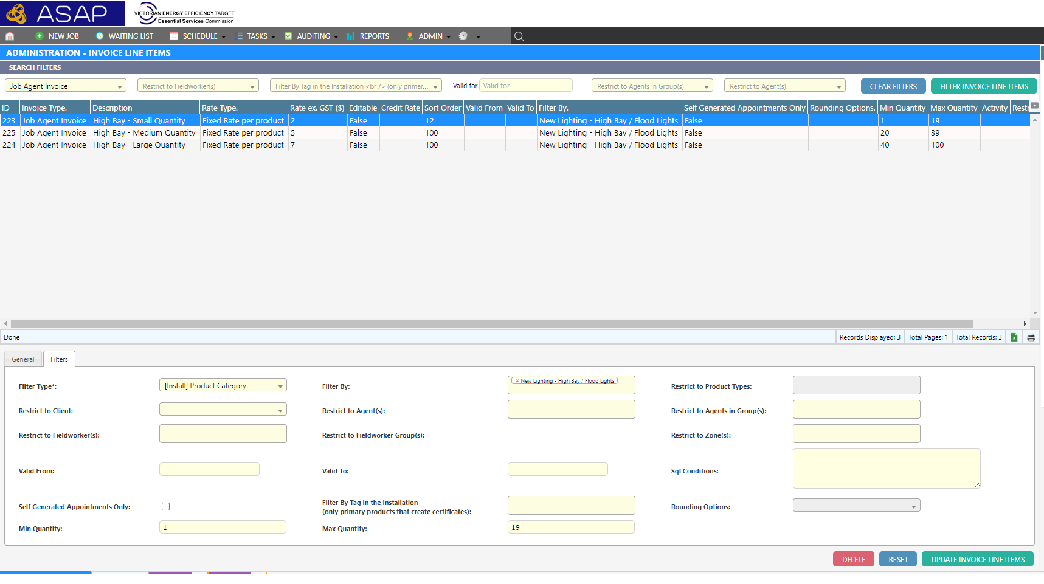Remove the New Lighting tag from Filter By
1044x584 pixels.
click(x=517, y=381)
